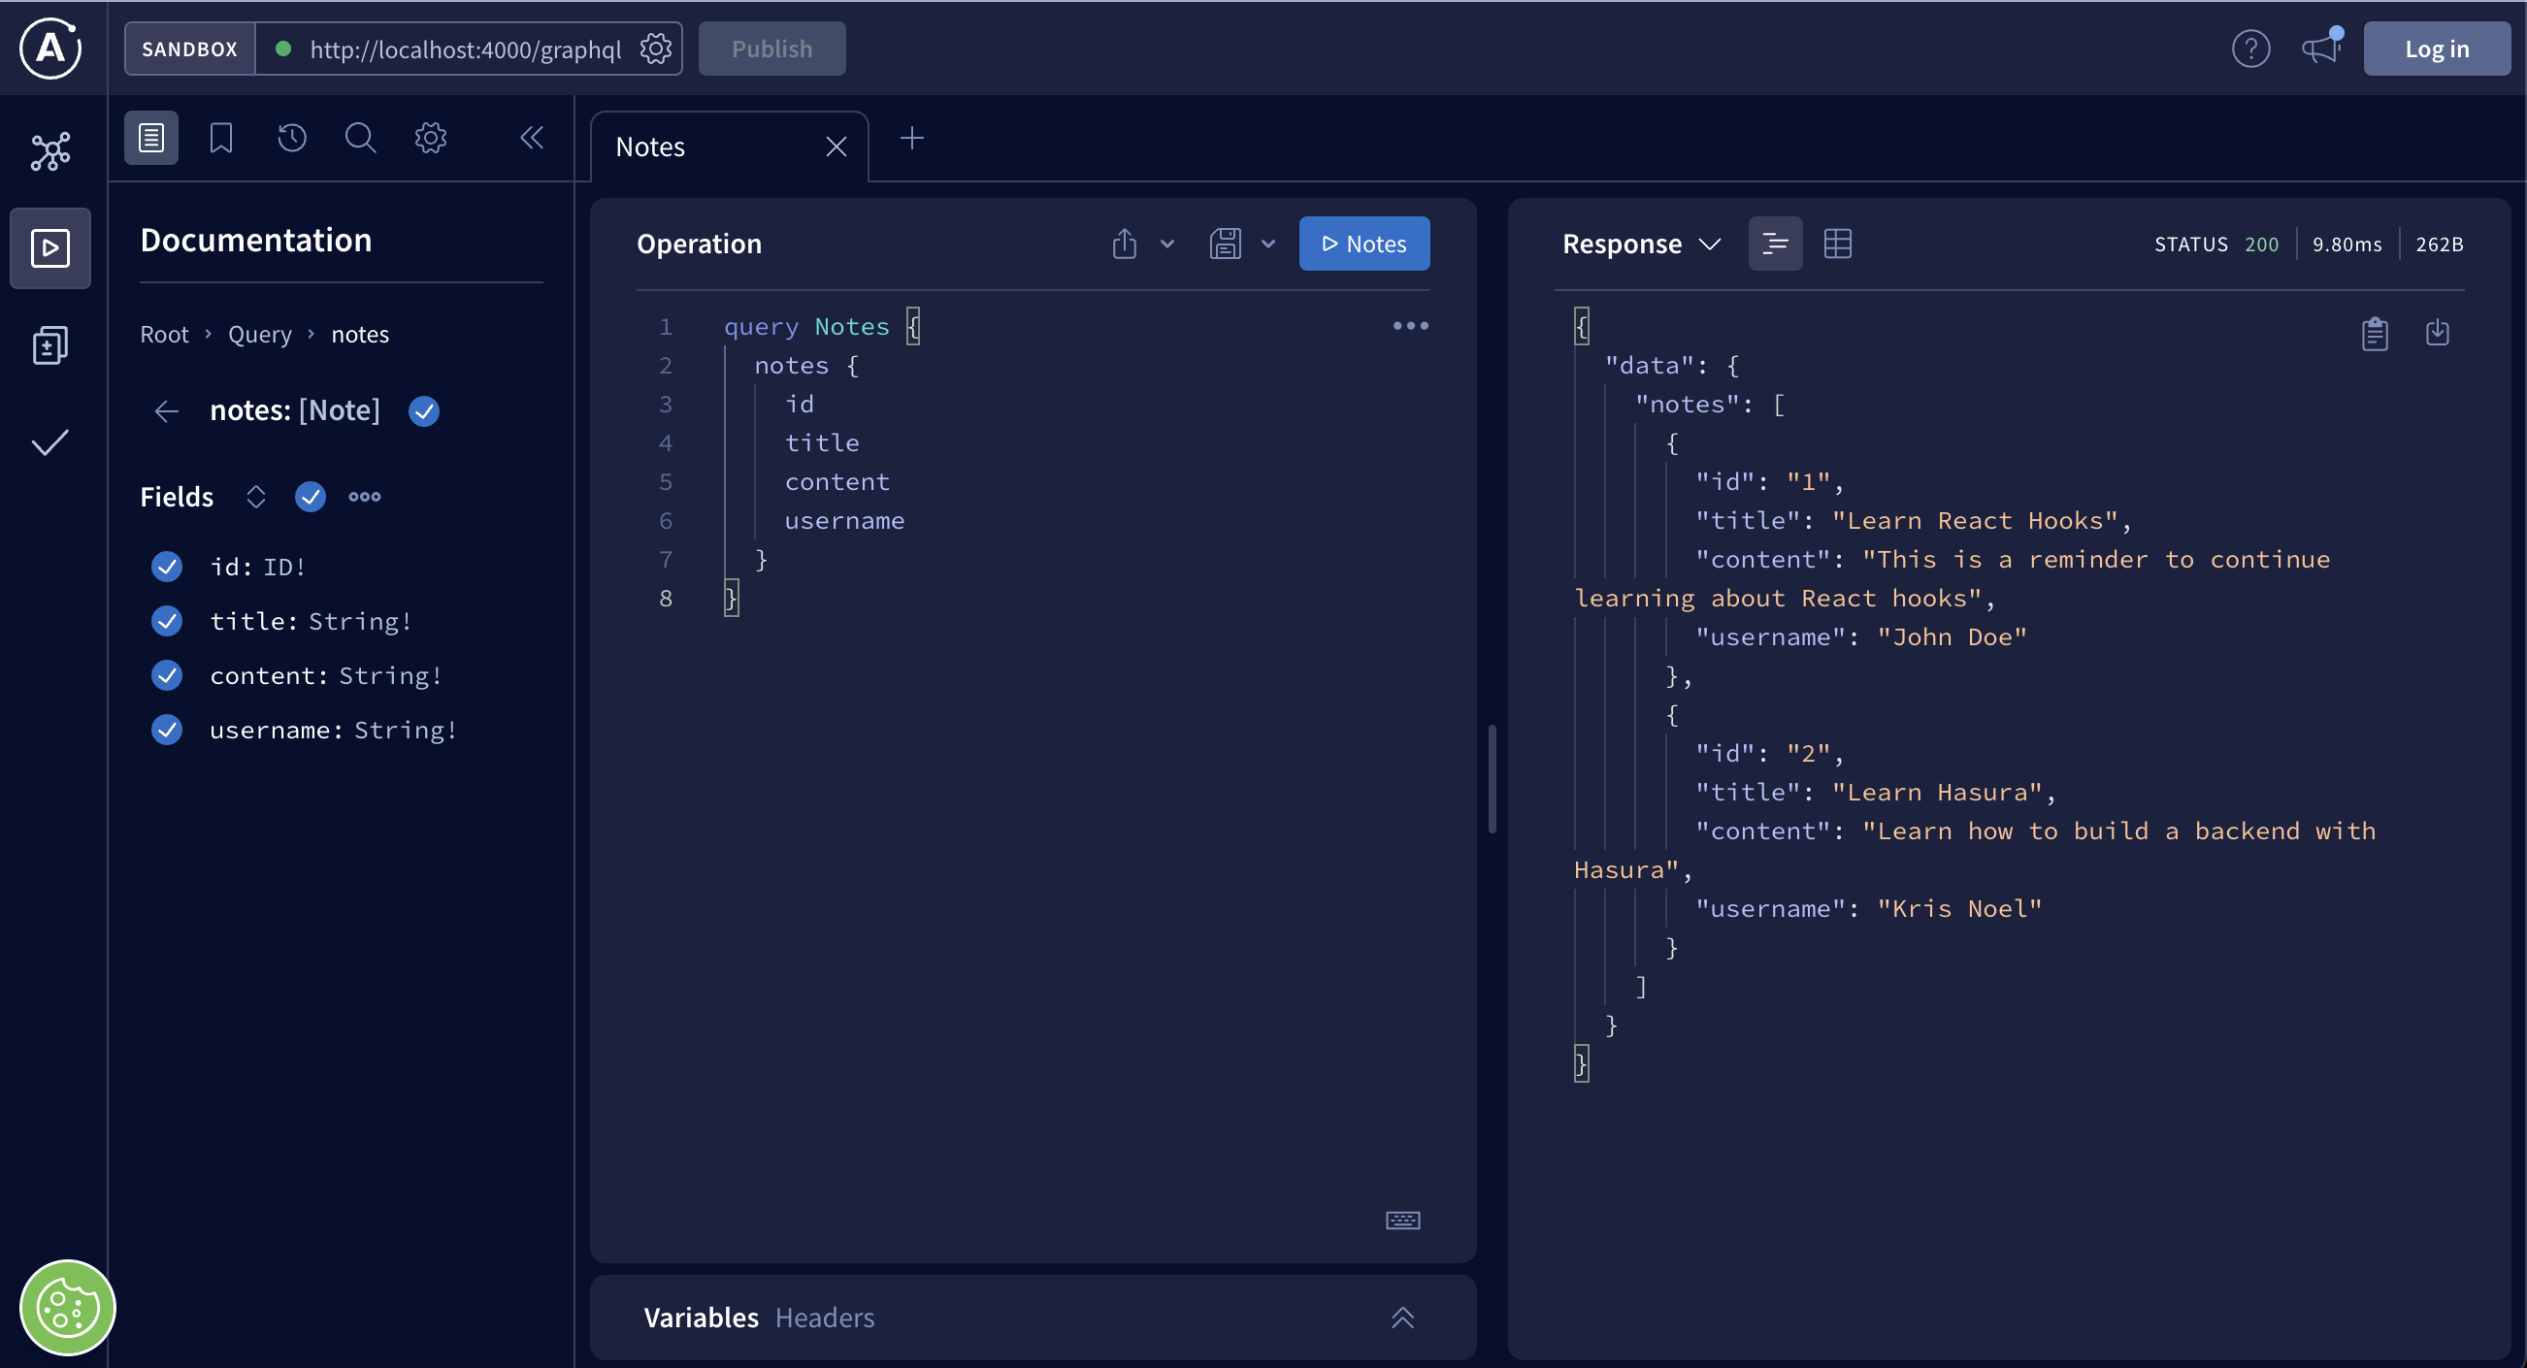The width and height of the screenshot is (2527, 1368).
Task: Open the help question mark icon
Action: [2250, 49]
